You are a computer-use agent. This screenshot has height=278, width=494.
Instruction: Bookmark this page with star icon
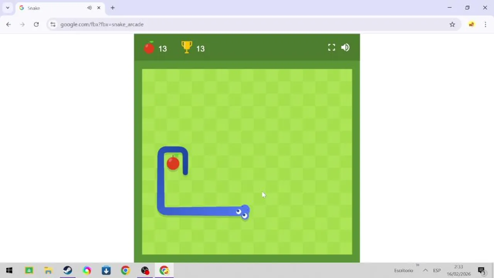point(452,24)
